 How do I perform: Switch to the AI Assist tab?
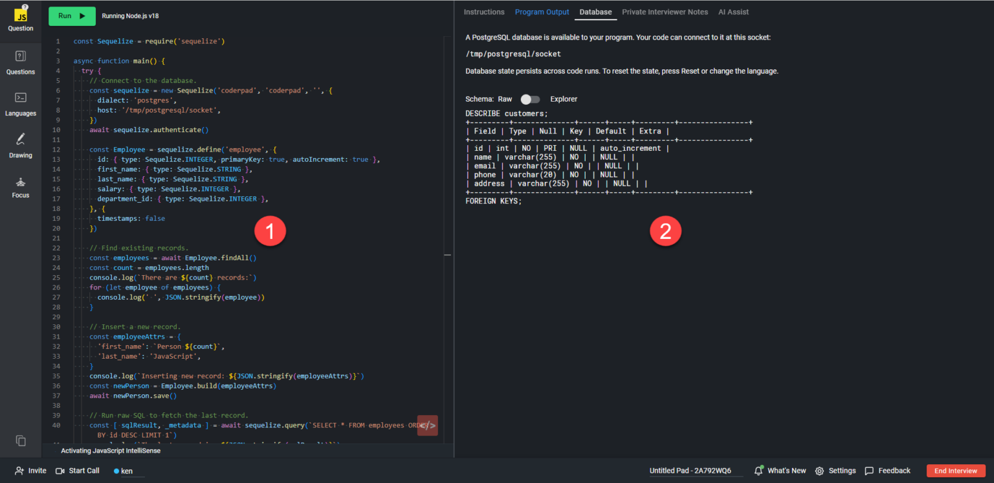coord(733,12)
